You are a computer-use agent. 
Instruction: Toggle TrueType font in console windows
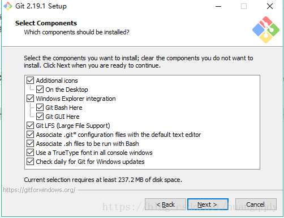tap(30, 153)
